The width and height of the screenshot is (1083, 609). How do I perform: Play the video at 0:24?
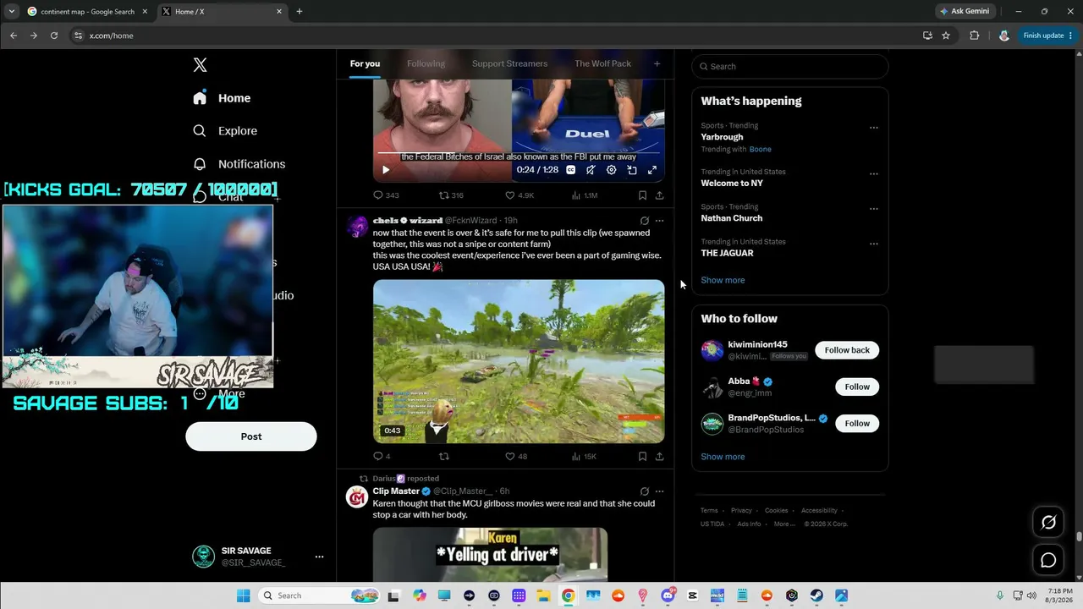386,170
